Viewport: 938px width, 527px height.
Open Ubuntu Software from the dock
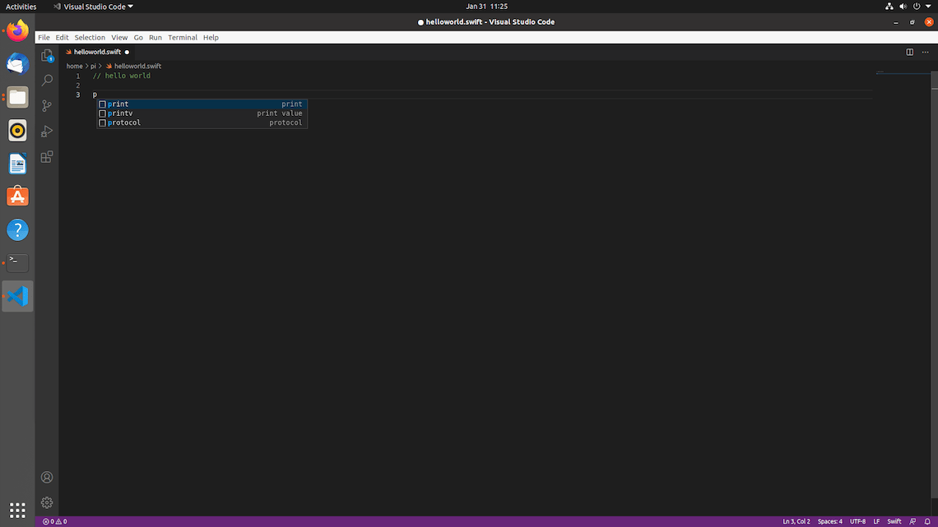[17, 196]
